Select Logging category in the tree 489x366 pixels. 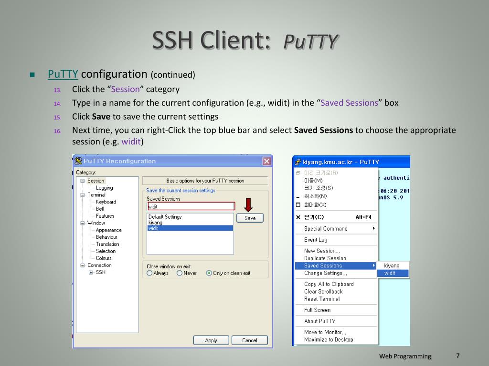pyautogui.click(x=105, y=188)
